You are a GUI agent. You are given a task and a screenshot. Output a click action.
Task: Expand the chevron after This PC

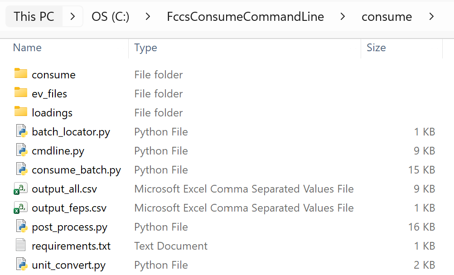73,17
